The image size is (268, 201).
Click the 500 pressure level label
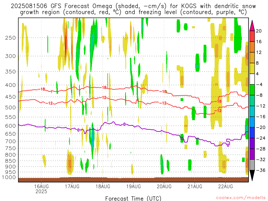click(10, 108)
